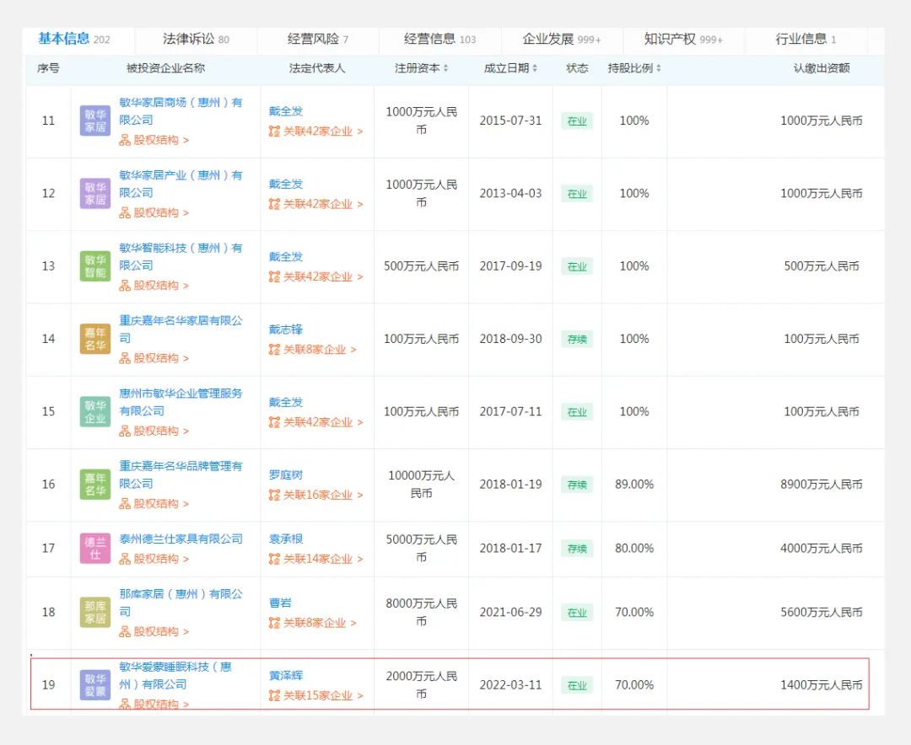Image resolution: width=911 pixels, height=745 pixels.
Task: Click 那库家居 company logo
Action: point(94,612)
